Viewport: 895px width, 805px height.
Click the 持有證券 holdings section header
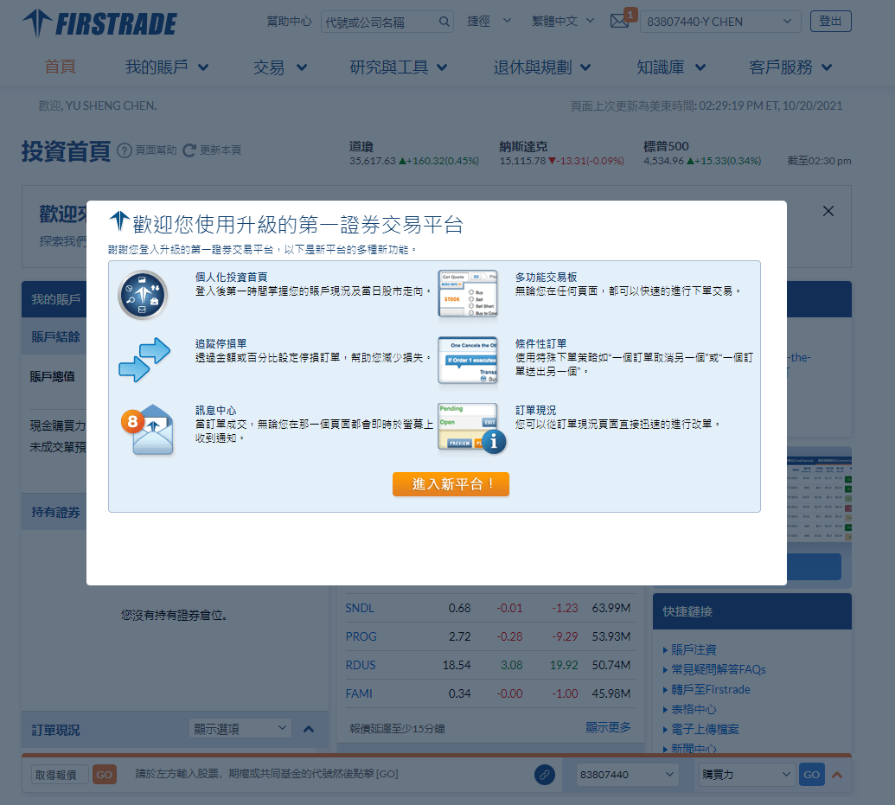click(56, 512)
